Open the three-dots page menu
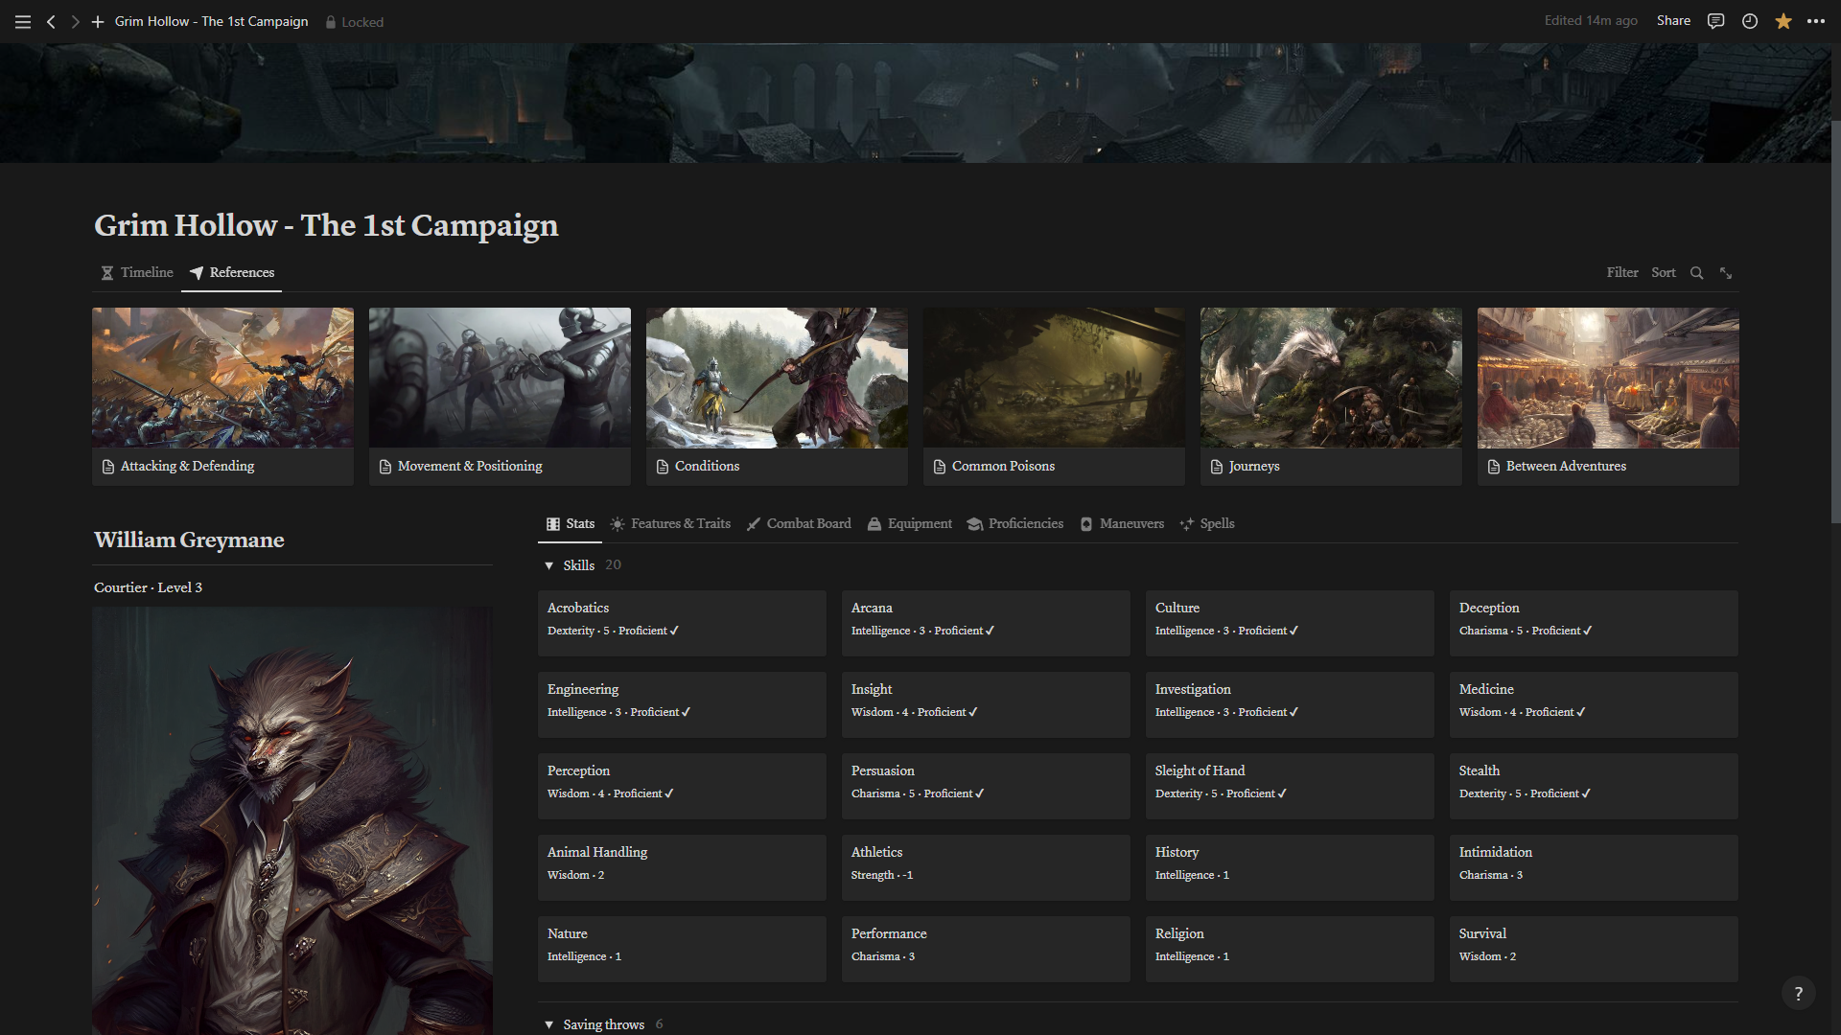 click(1816, 21)
